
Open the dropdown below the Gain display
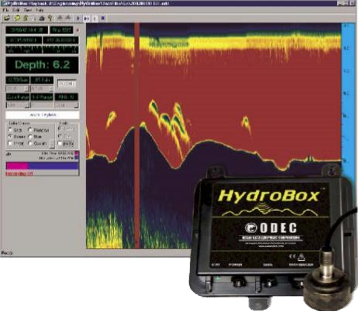click(17, 88)
